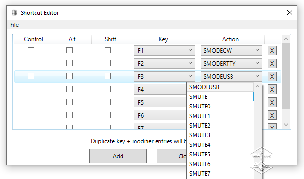This screenshot has height=179, width=304.
Task: Click the Add button
Action: (x=118, y=156)
